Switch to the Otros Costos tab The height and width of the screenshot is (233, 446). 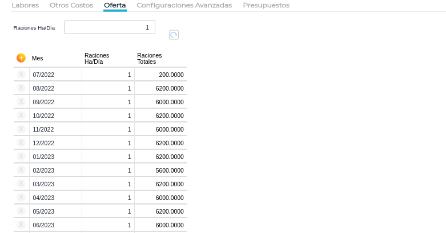(71, 5)
